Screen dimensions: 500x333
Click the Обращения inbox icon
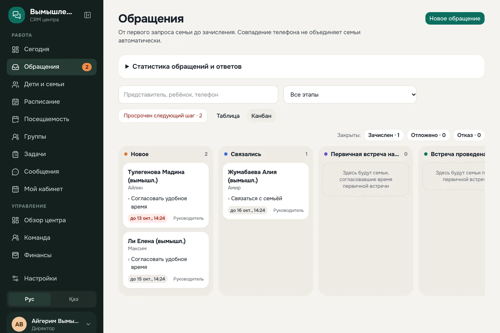click(x=15, y=67)
